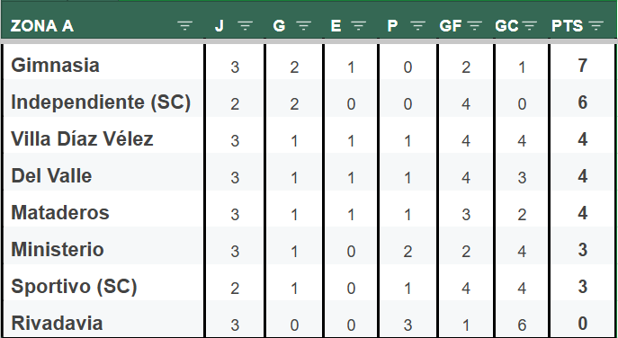
Task: Select the Del Valle team cell
Action: click(x=103, y=175)
